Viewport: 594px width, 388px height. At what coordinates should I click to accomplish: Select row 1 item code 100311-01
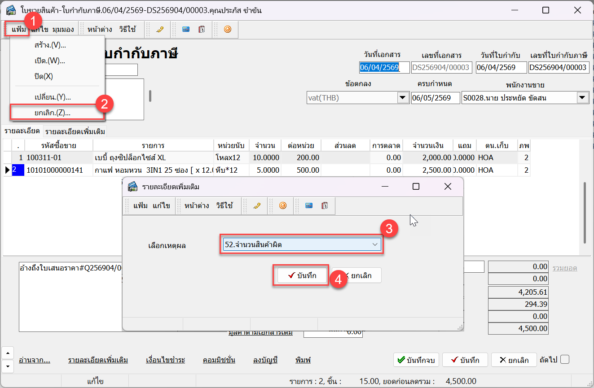point(59,157)
